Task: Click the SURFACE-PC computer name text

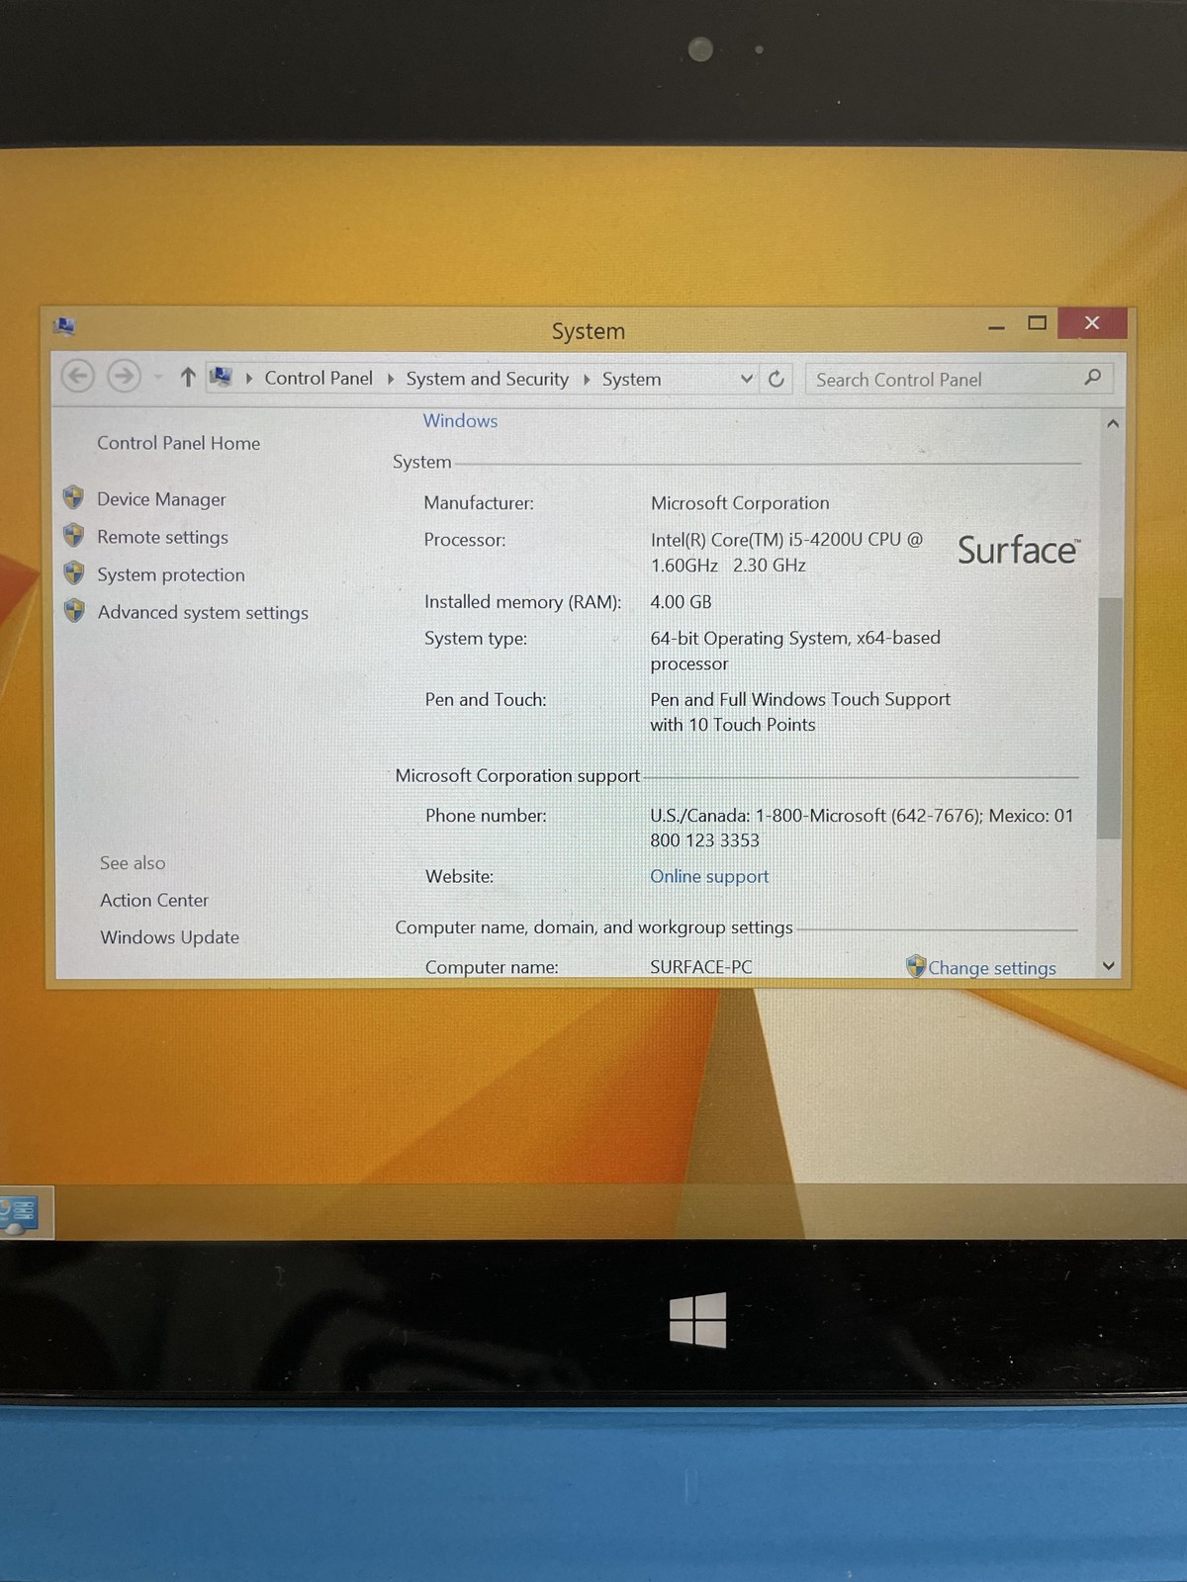Action: pyautogui.click(x=700, y=967)
